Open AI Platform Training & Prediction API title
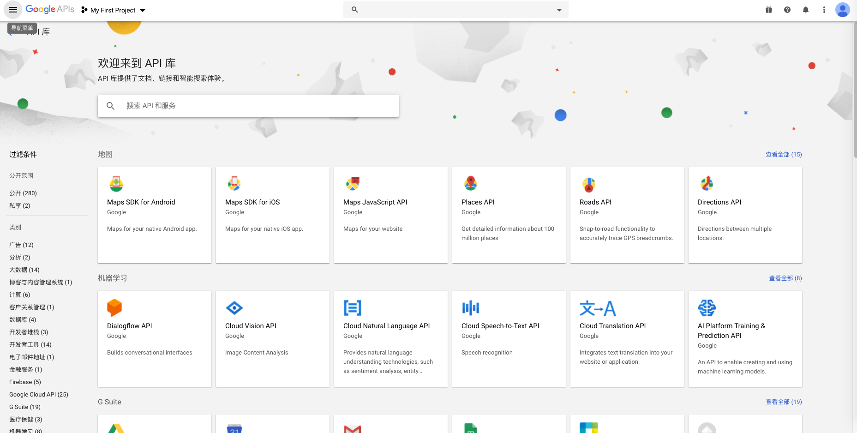 731,331
